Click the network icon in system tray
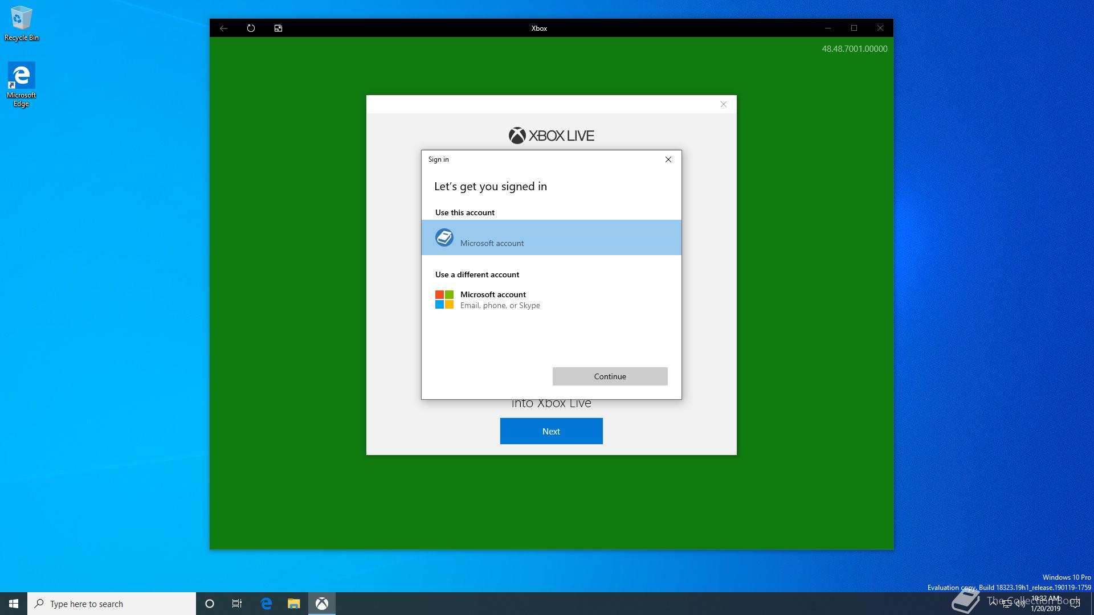 tap(1007, 604)
